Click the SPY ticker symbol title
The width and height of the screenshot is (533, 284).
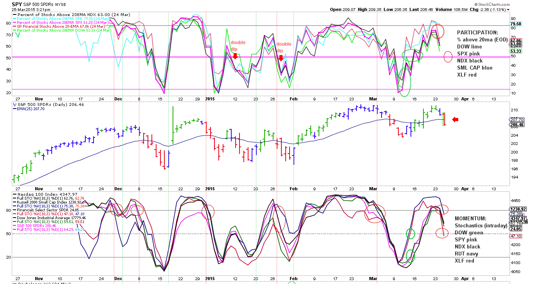coord(17,4)
